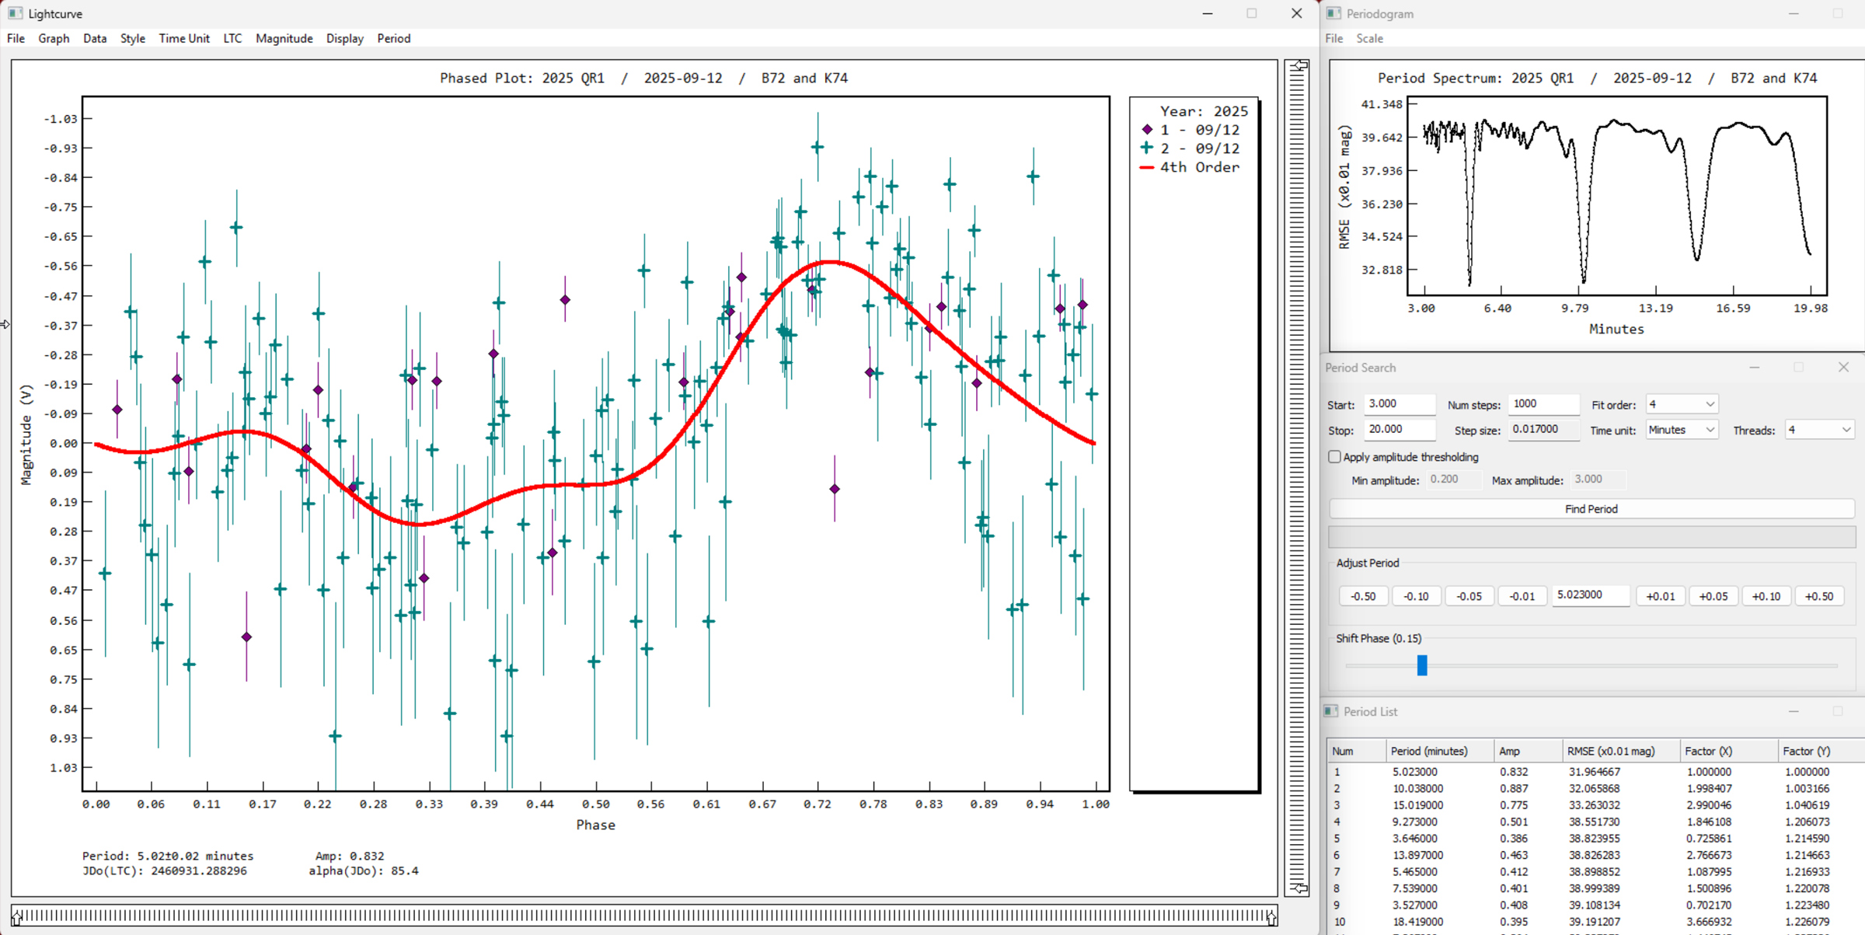Click the Stop period input field
The height and width of the screenshot is (935, 1865).
pyautogui.click(x=1400, y=430)
